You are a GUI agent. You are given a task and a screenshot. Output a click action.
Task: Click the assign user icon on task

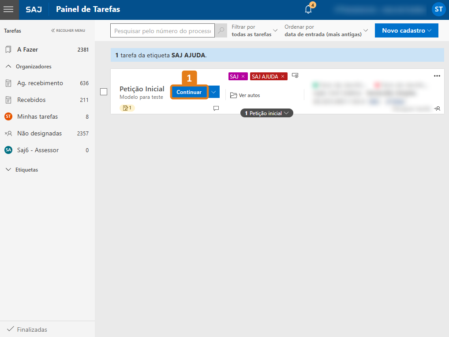(x=437, y=108)
